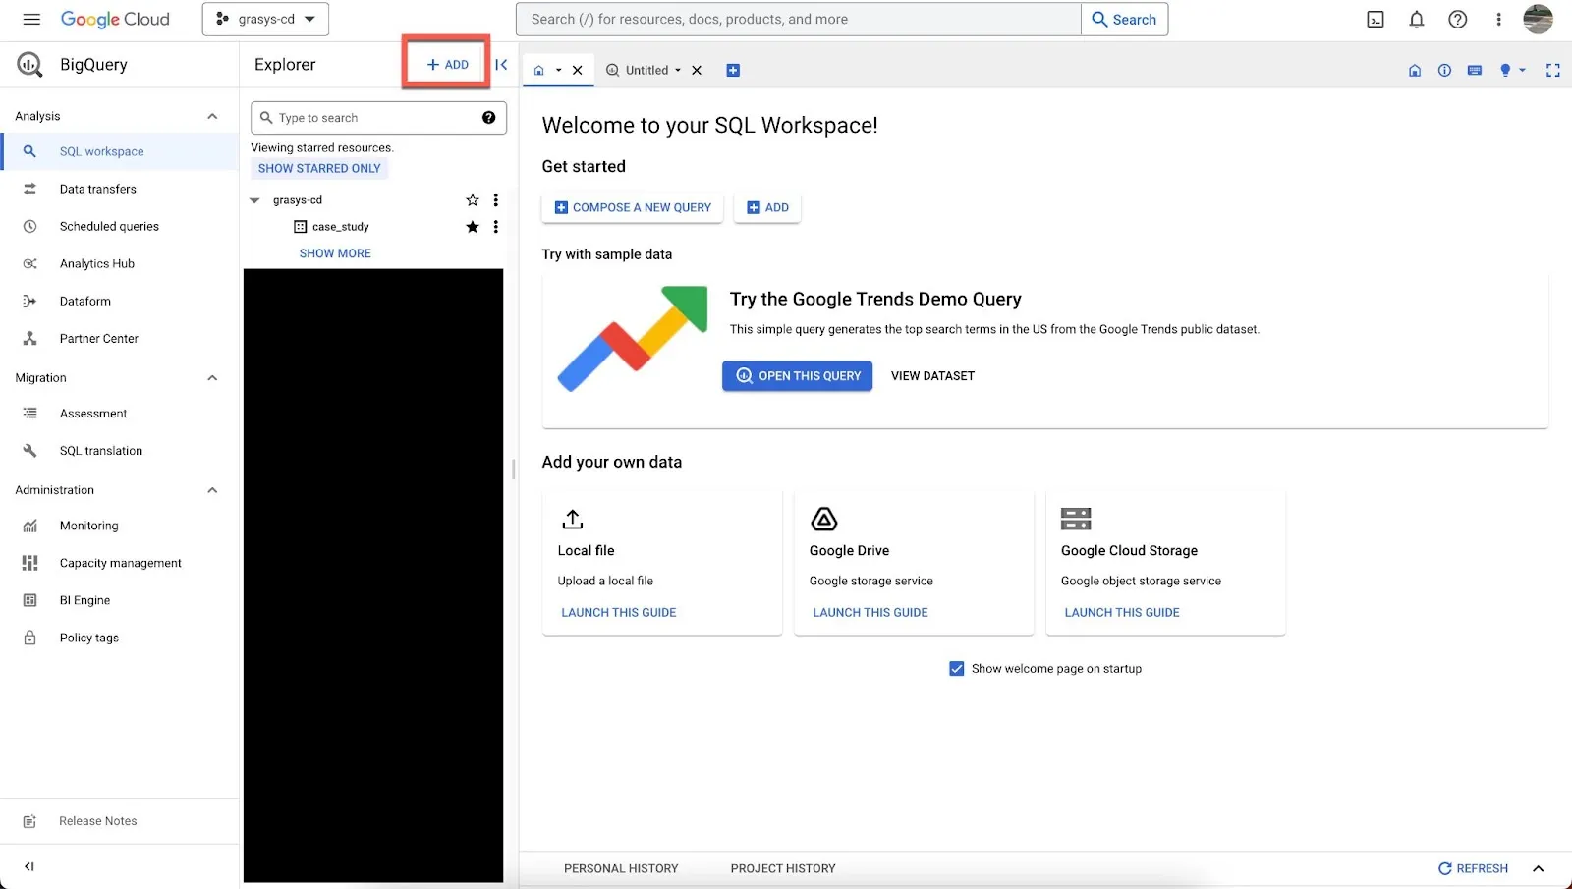Screen dimensions: 1572x889
Task: Launch the Google Drive guide
Action: point(870,613)
